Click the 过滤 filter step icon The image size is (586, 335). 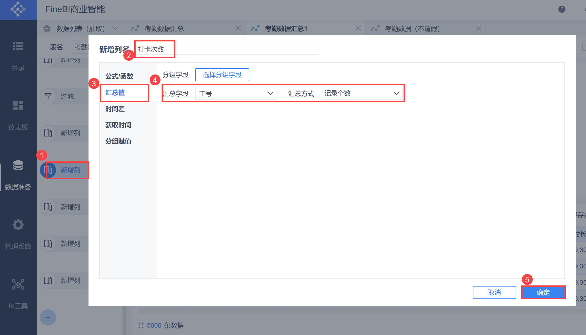coord(48,96)
